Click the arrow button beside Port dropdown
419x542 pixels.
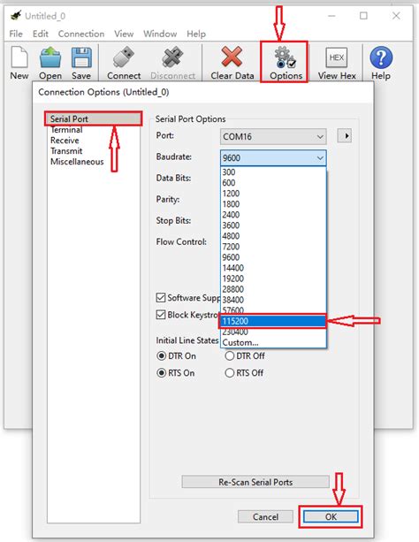345,136
